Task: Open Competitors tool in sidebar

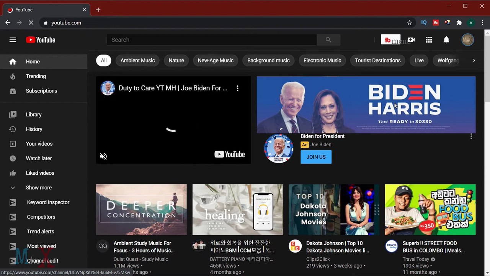Action: pyautogui.click(x=44, y=217)
